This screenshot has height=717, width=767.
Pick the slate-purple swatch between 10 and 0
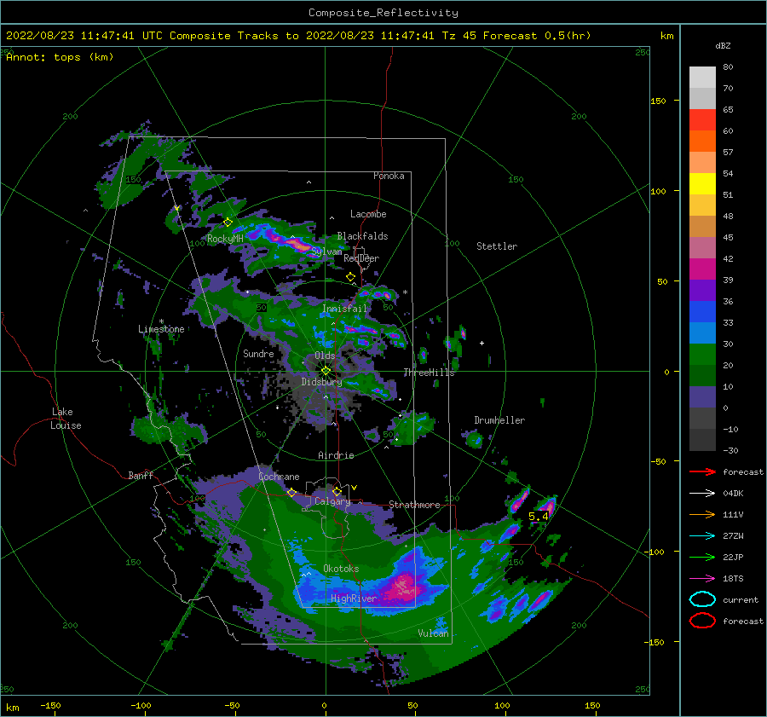[702, 397]
